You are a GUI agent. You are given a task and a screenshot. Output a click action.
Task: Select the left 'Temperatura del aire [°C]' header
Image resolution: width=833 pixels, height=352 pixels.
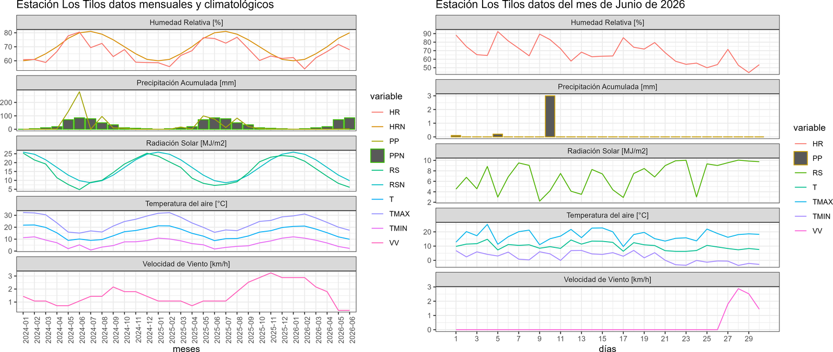tap(186, 204)
